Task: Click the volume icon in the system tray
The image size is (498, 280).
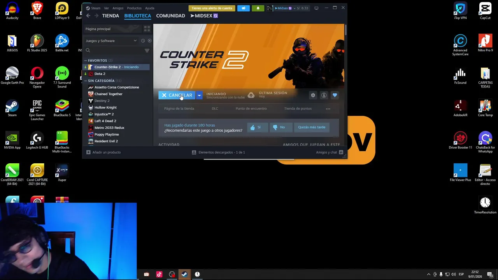Action: tap(454, 275)
